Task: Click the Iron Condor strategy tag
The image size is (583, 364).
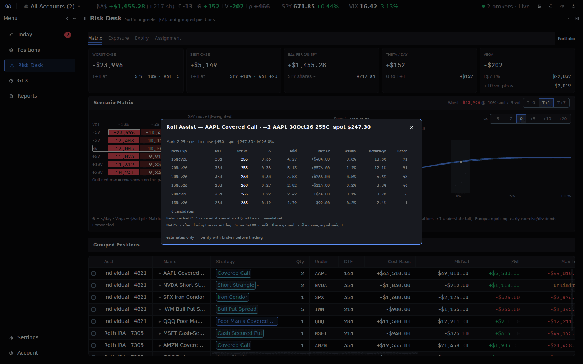Action: pyautogui.click(x=232, y=297)
